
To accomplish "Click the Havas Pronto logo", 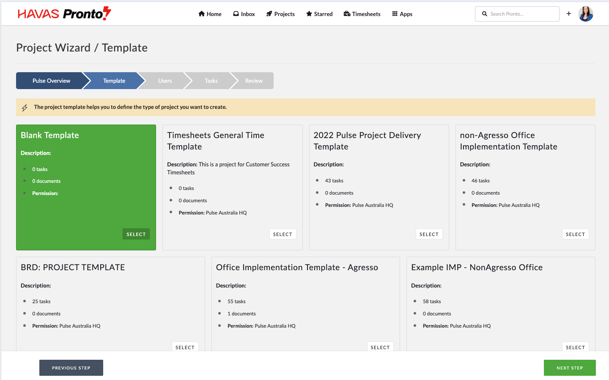I will point(64,14).
